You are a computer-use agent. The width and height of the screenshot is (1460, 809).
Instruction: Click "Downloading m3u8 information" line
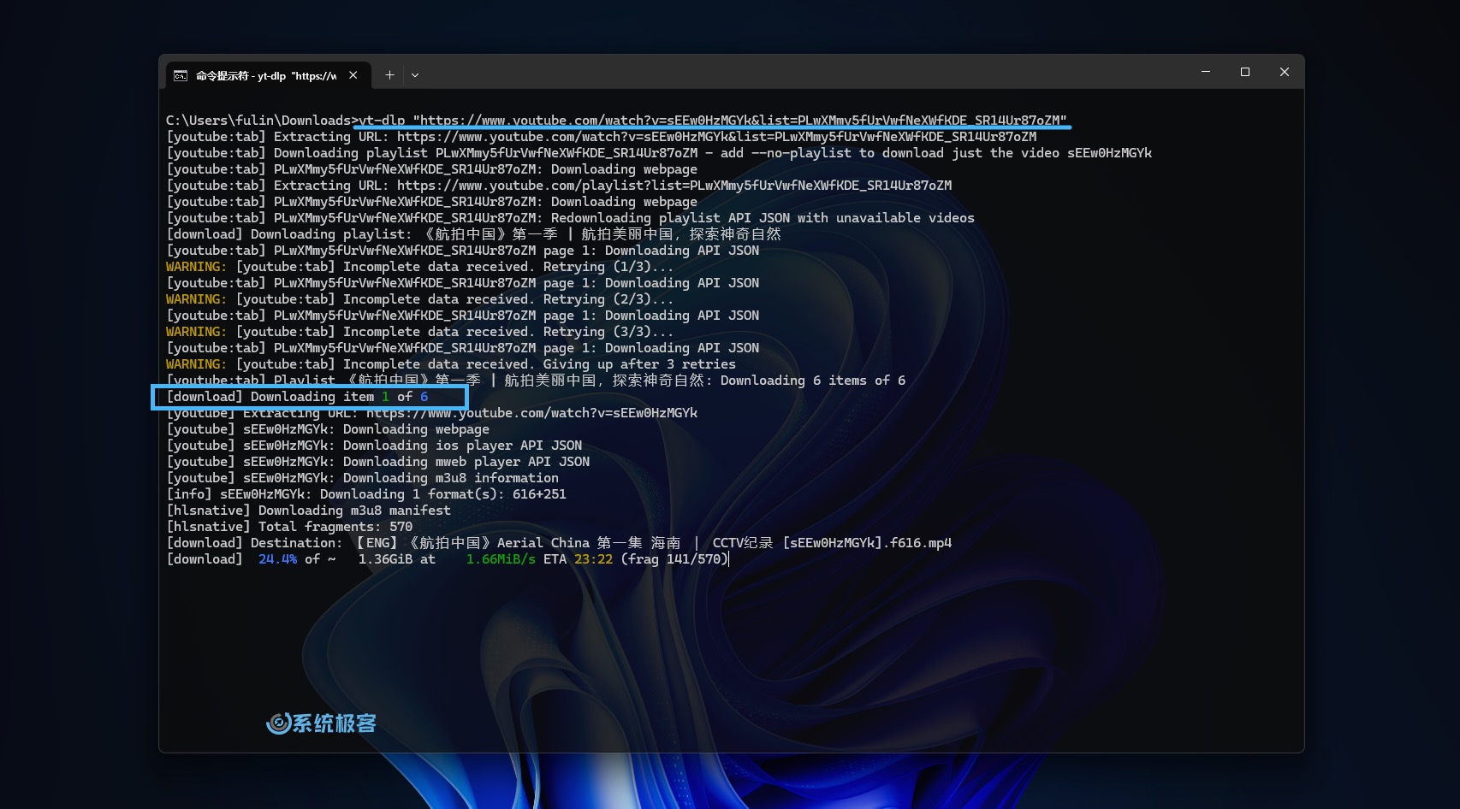tap(362, 478)
